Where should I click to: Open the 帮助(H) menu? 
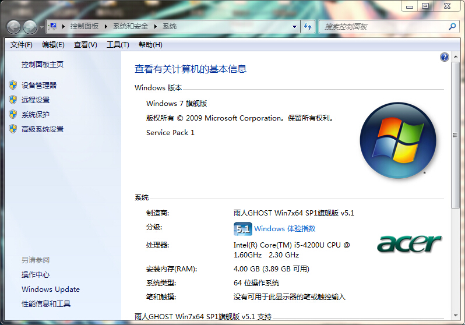(150, 45)
